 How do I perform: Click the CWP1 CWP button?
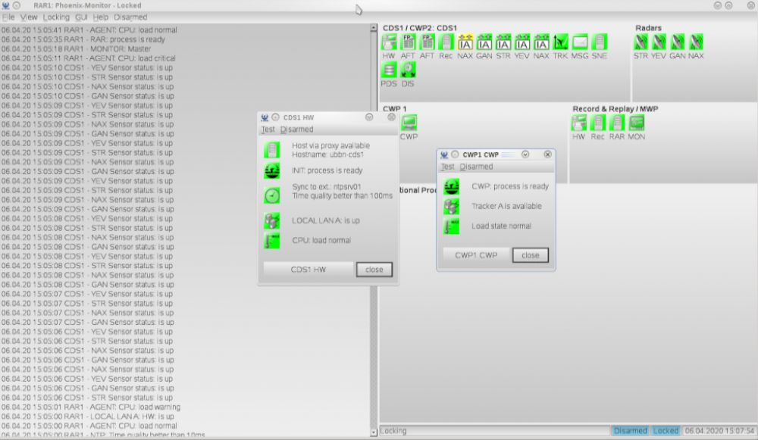tap(476, 255)
